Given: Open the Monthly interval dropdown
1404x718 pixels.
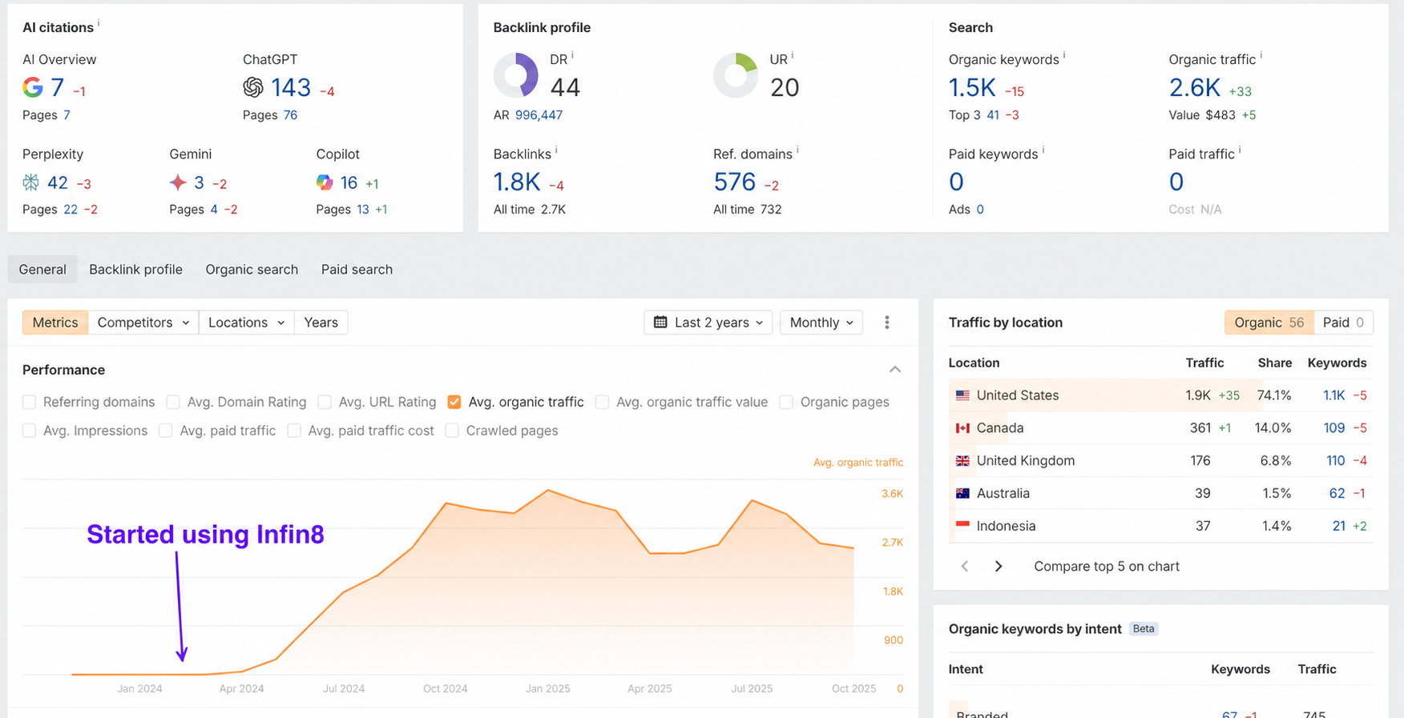Looking at the screenshot, I should coord(821,323).
